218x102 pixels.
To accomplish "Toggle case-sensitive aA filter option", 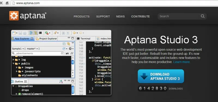I will 67,53.
